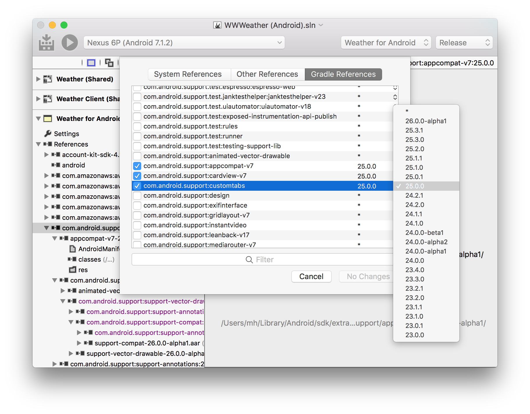This screenshot has width=530, height=414.
Task: Select the com.android.support:exifinterface row
Action: (262, 206)
